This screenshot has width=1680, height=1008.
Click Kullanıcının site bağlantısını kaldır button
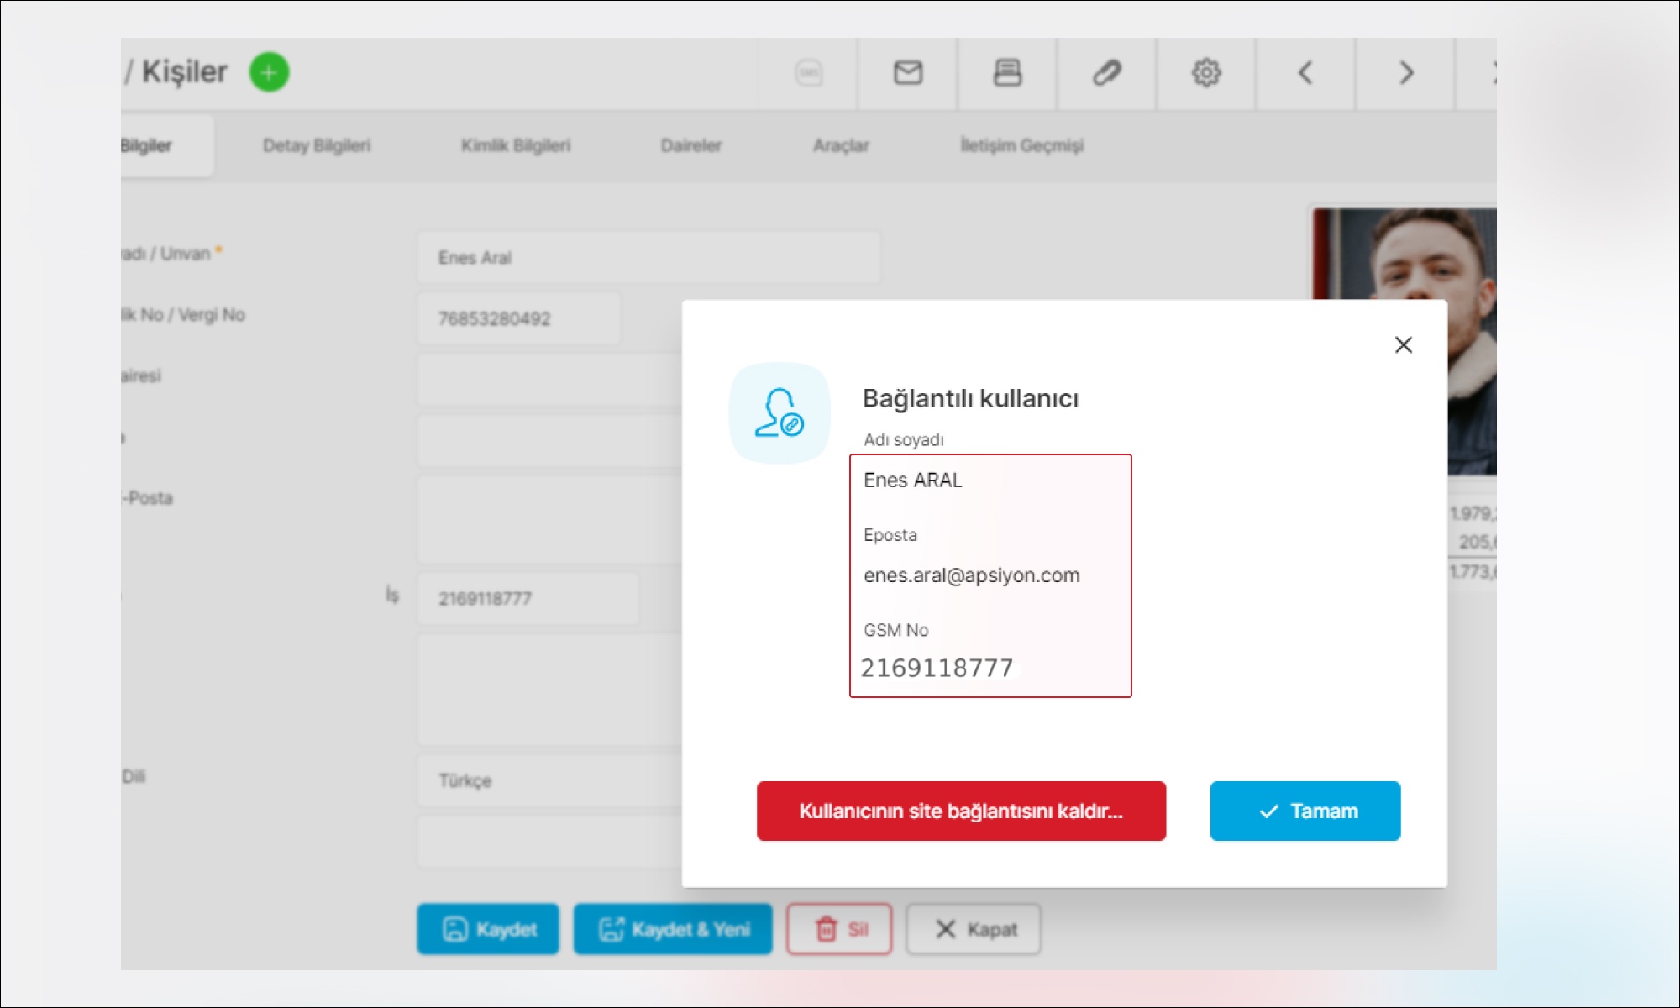point(961,811)
